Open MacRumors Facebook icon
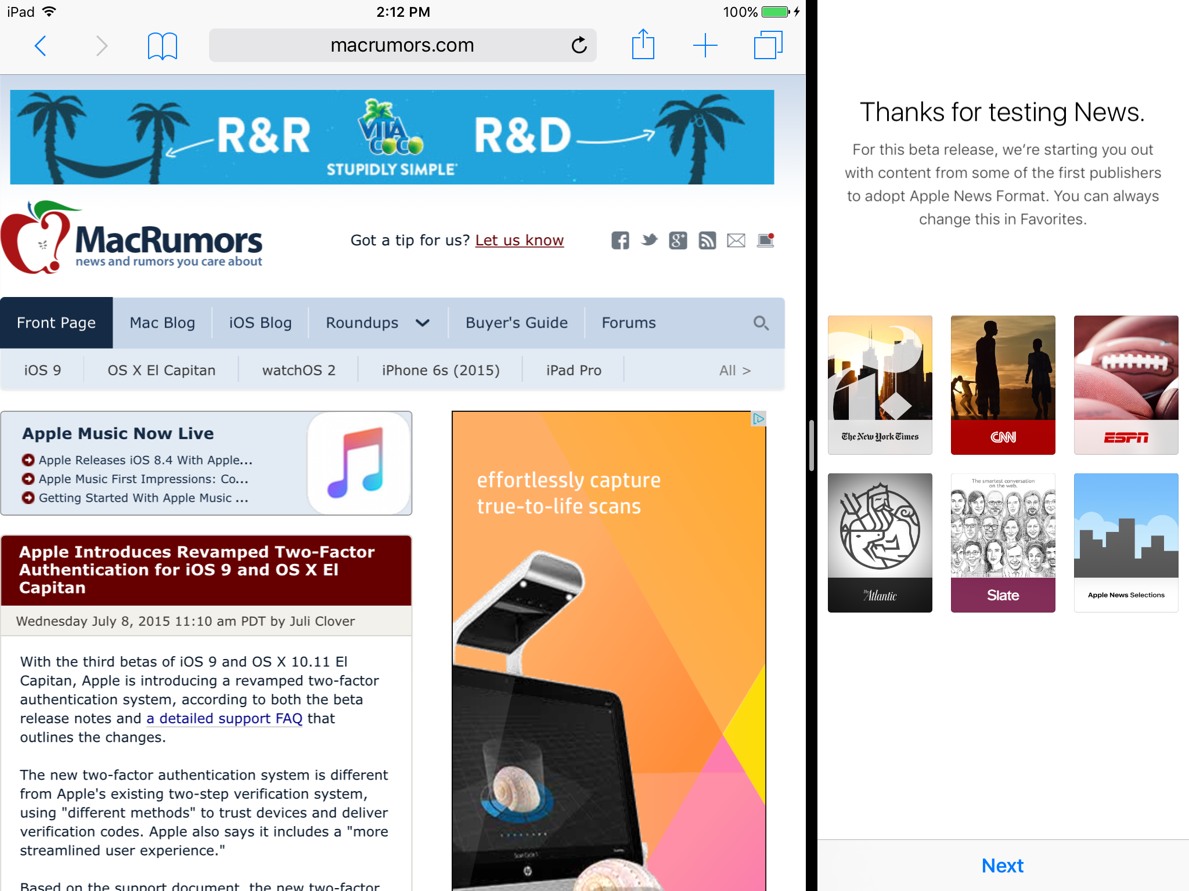The width and height of the screenshot is (1189, 891). pos(620,240)
